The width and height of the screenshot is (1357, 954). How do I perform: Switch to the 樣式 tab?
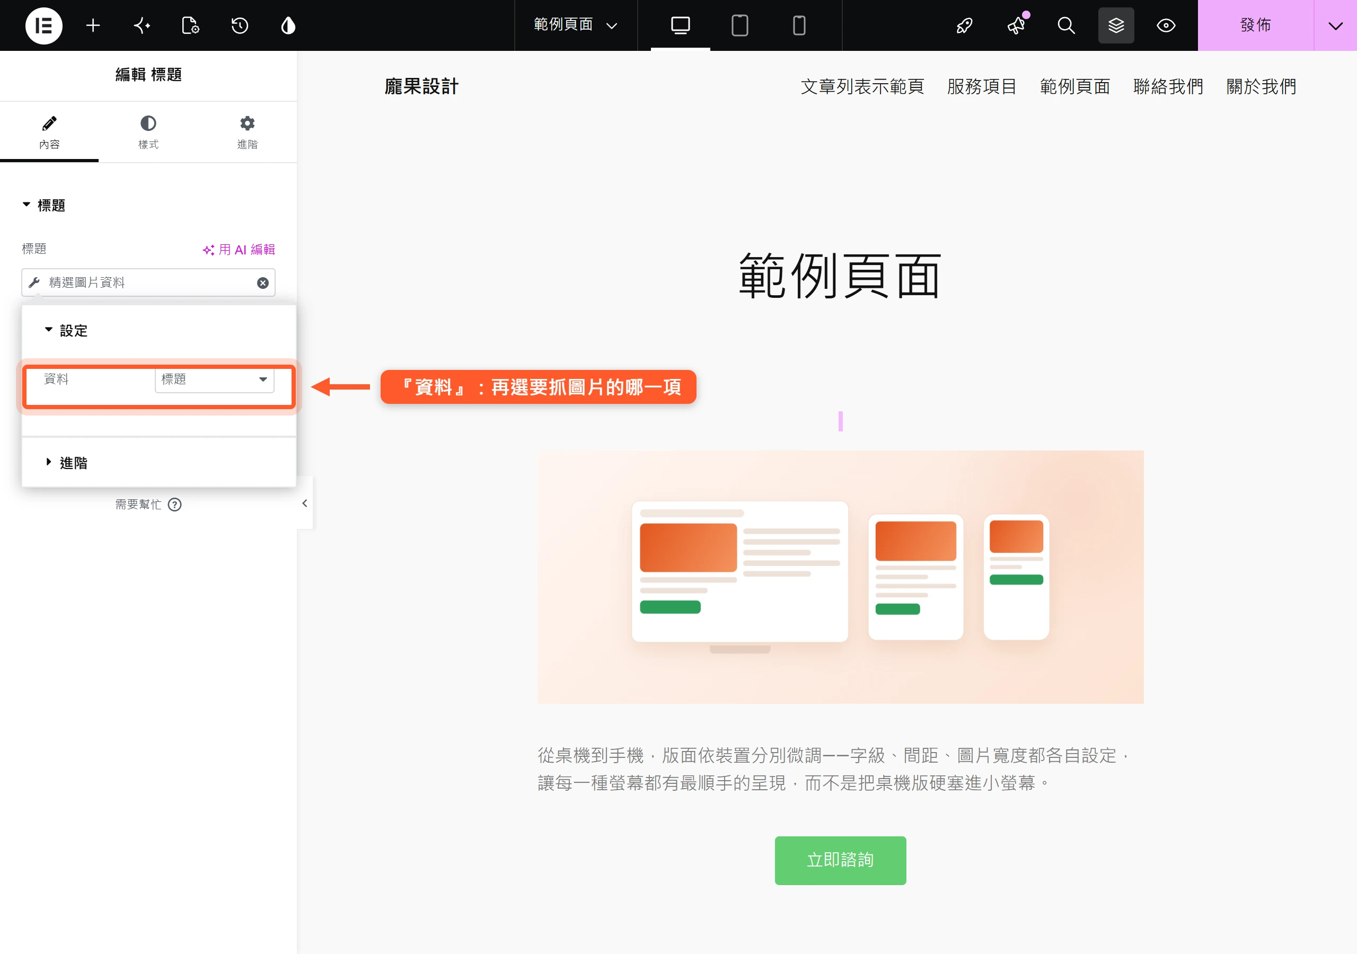coord(148,132)
